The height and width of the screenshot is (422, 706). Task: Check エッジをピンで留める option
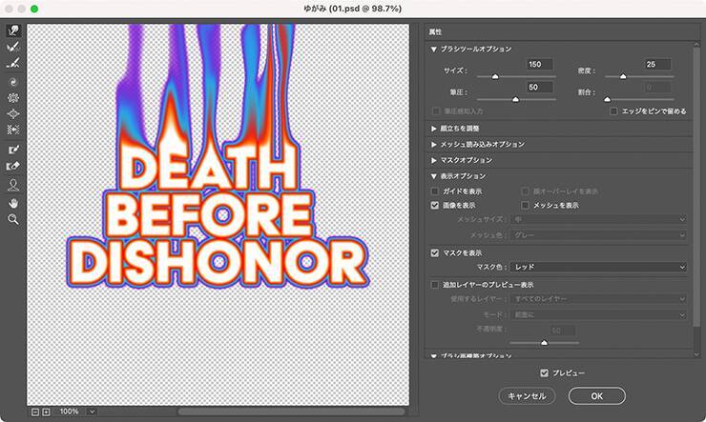613,111
